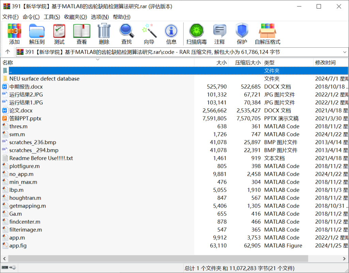
Task: Select file plotfigure.m
Action: [x=25, y=166]
